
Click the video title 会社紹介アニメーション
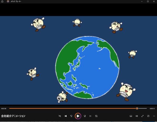[13, 116]
